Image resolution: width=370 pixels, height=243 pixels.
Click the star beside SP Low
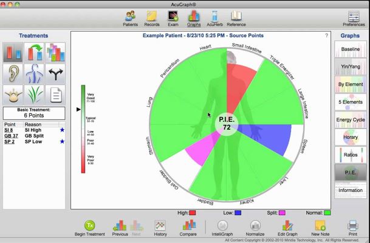[62, 142]
